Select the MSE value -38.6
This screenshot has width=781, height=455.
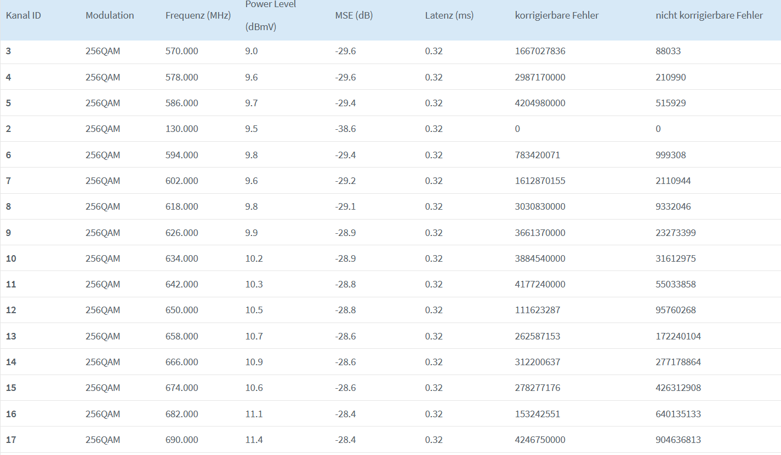(346, 129)
